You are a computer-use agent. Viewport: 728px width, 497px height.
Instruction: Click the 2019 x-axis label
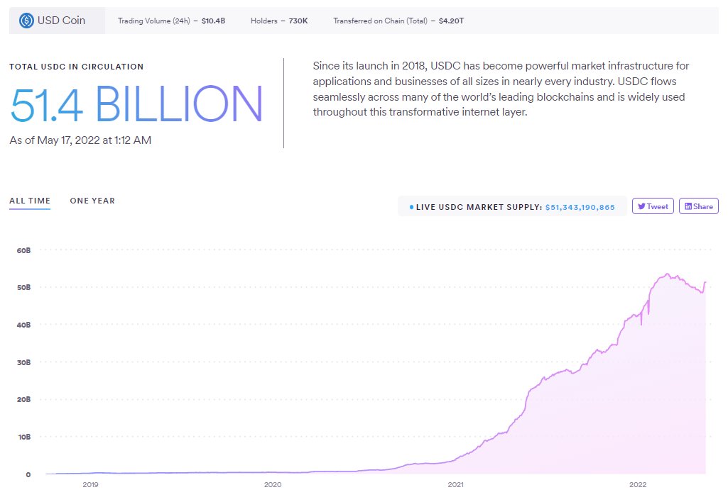(x=90, y=484)
